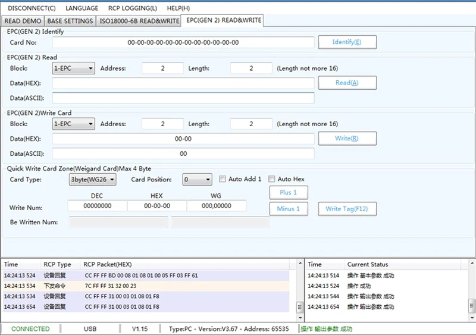Image resolution: width=476 pixels, height=335 pixels.
Task: Select the log row at 14:24:13 524
Action: [146, 275]
